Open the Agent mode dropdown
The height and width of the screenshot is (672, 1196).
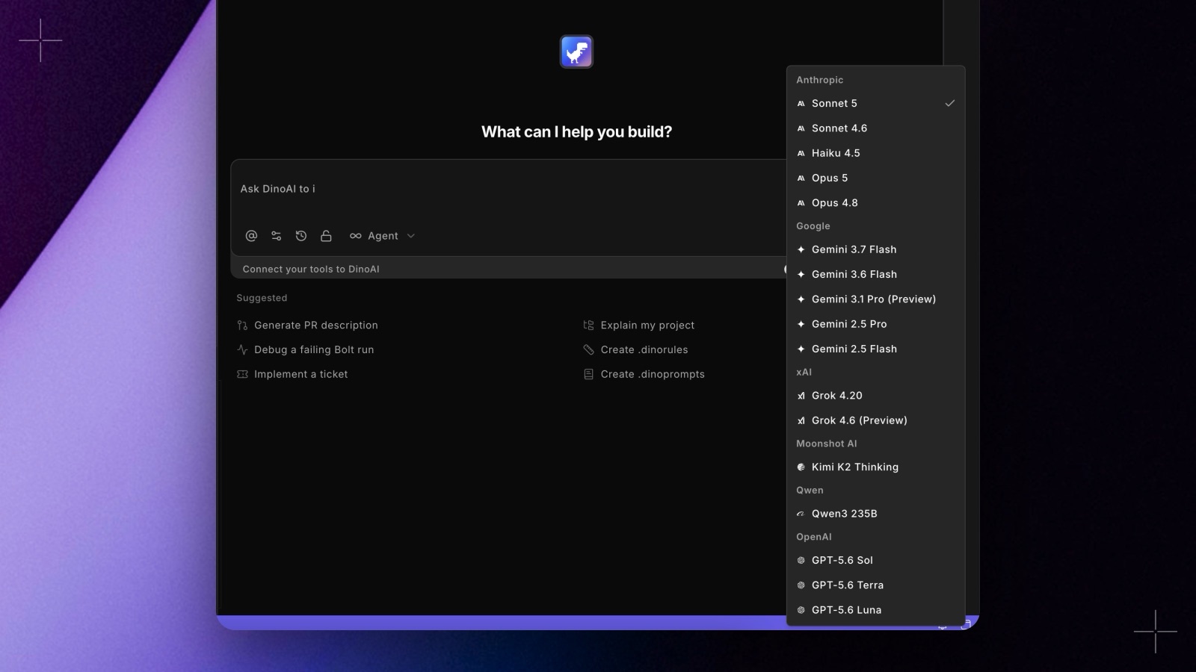[382, 236]
